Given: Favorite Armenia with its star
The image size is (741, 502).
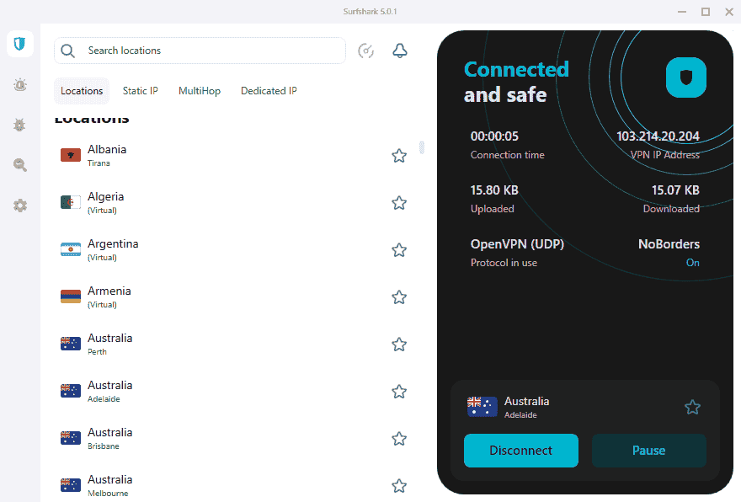Looking at the screenshot, I should pyautogui.click(x=399, y=297).
